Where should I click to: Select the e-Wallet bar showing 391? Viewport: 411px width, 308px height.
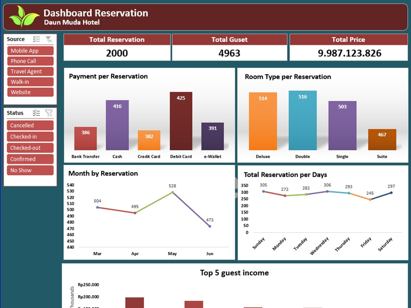click(212, 136)
